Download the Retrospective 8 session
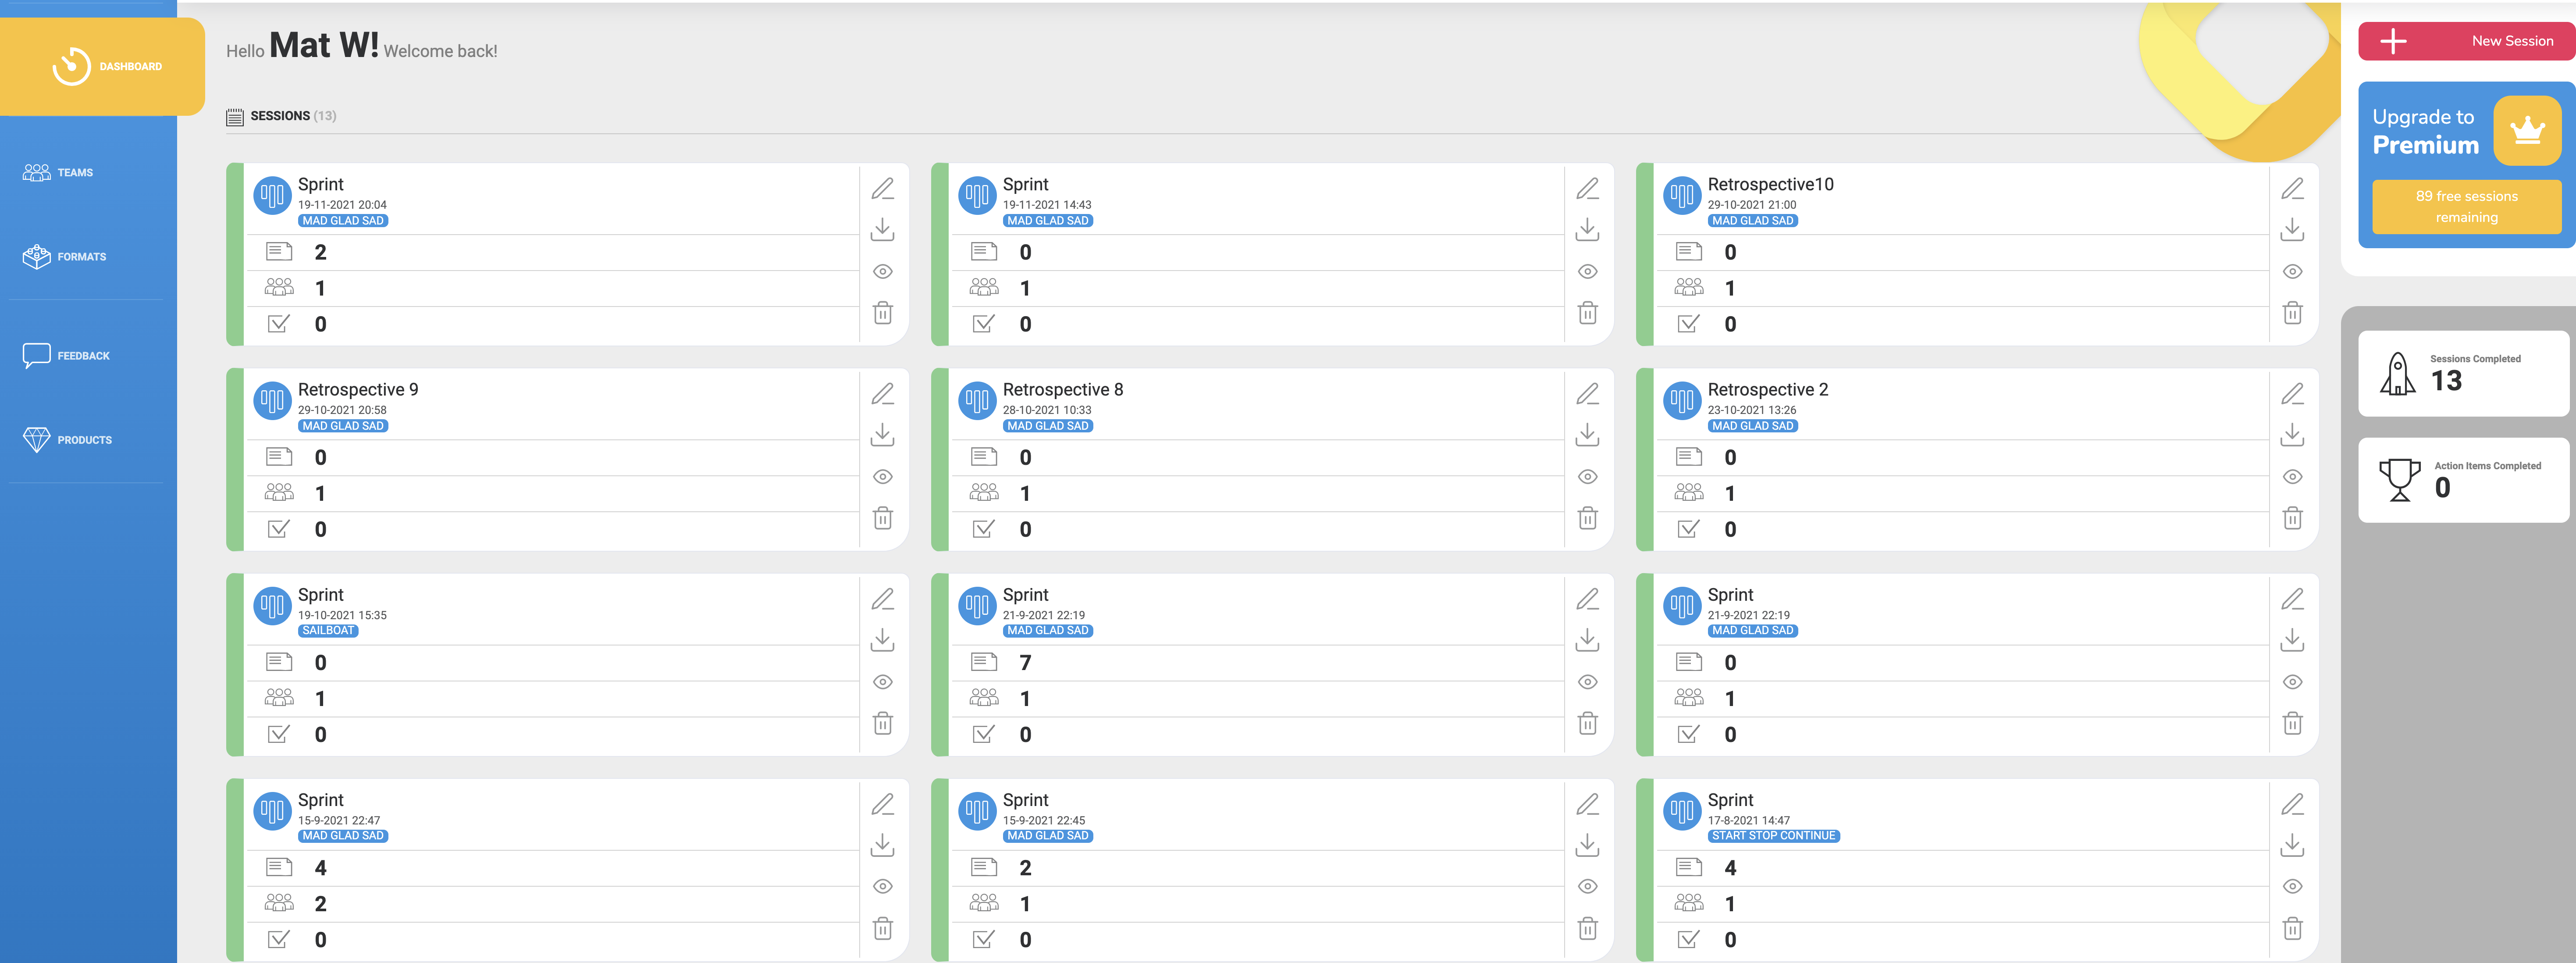 1587,435
